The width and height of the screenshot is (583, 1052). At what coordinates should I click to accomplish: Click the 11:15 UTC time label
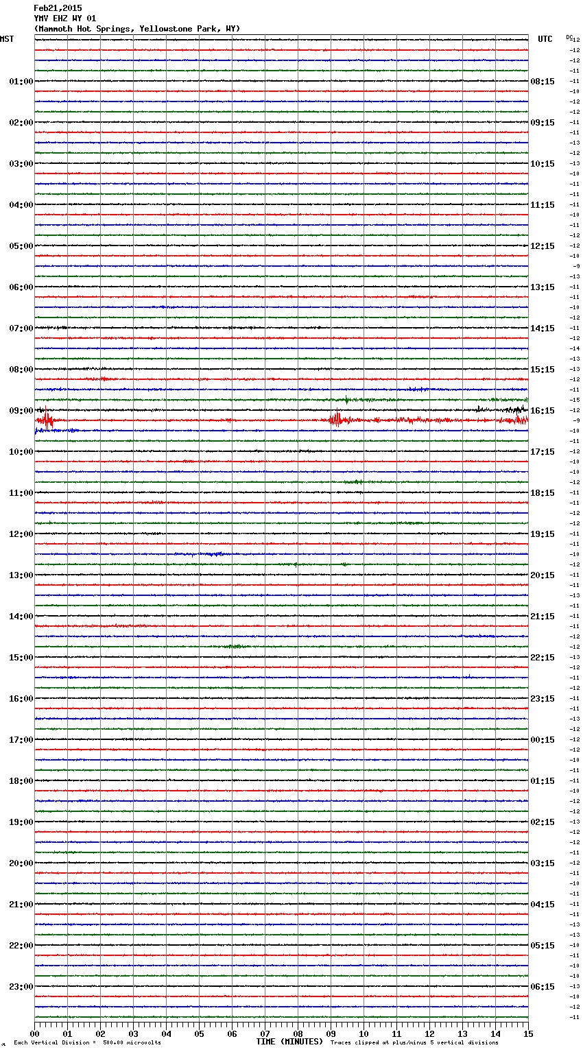[x=543, y=205]
